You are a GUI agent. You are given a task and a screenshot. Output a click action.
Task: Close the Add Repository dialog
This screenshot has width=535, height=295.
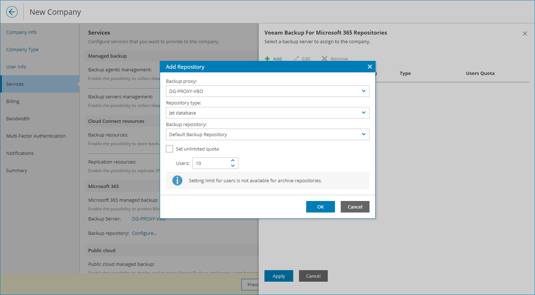pyautogui.click(x=369, y=67)
